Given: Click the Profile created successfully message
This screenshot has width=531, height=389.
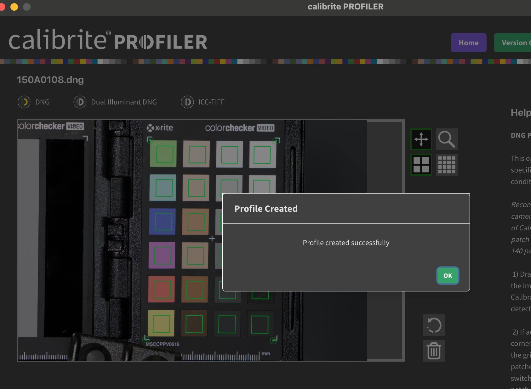Looking at the screenshot, I should (x=346, y=243).
